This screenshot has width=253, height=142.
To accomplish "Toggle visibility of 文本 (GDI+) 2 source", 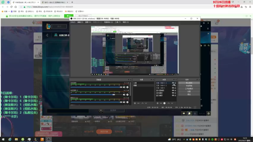I will tap(173, 86).
